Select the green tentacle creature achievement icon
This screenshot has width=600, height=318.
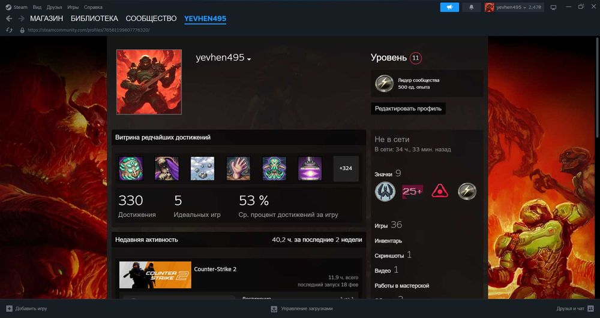point(274,168)
